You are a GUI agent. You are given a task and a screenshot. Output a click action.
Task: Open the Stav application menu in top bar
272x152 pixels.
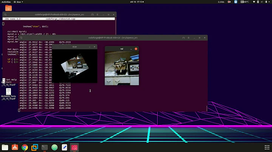pyautogui.click(x=19, y=2)
